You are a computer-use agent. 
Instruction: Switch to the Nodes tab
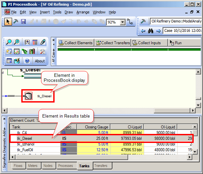[x=48, y=166]
